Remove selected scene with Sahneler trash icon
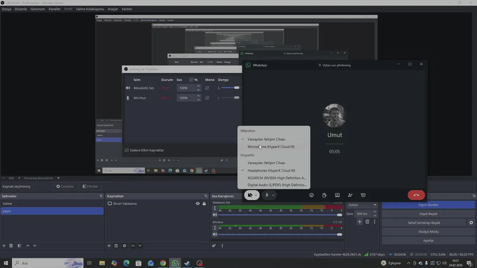 pos(11,246)
